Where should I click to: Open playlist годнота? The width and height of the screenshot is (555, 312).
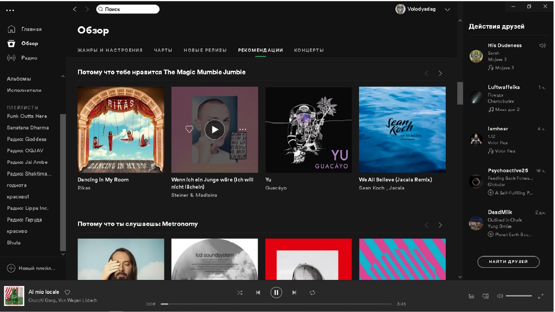click(17, 185)
